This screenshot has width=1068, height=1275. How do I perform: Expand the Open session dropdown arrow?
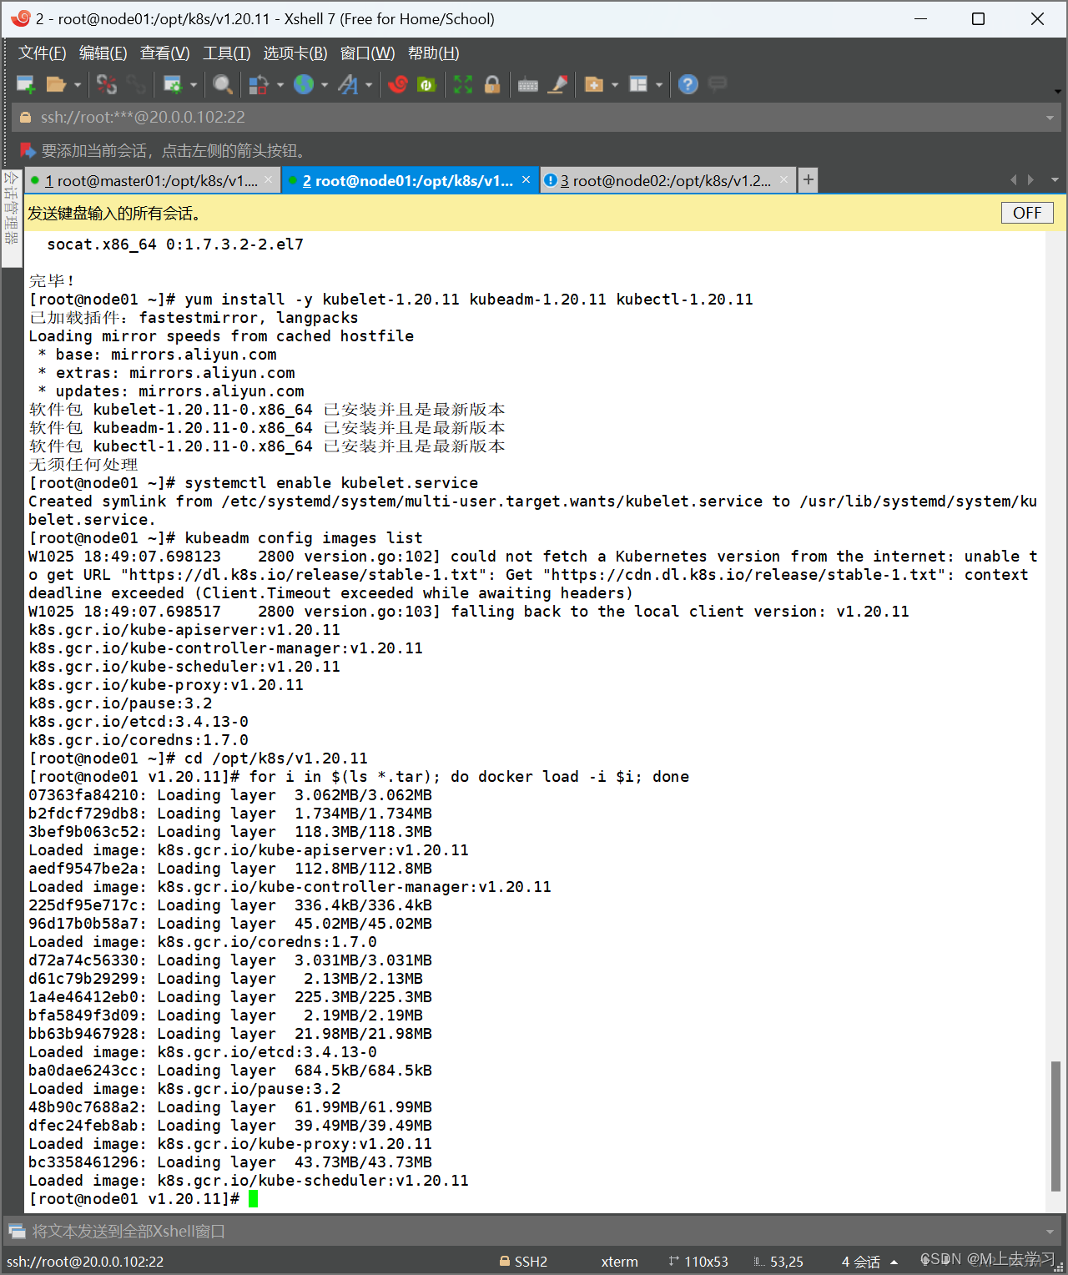tap(77, 84)
